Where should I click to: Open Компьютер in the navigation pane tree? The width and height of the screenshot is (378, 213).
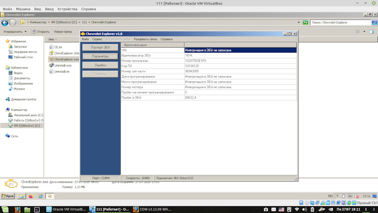click(17, 110)
